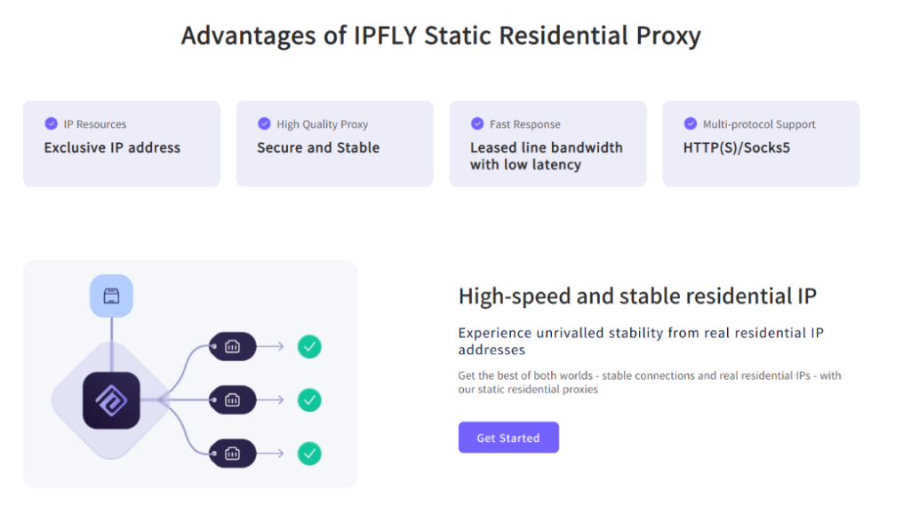Click the IP Resources purple checkmark icon

[x=51, y=124]
